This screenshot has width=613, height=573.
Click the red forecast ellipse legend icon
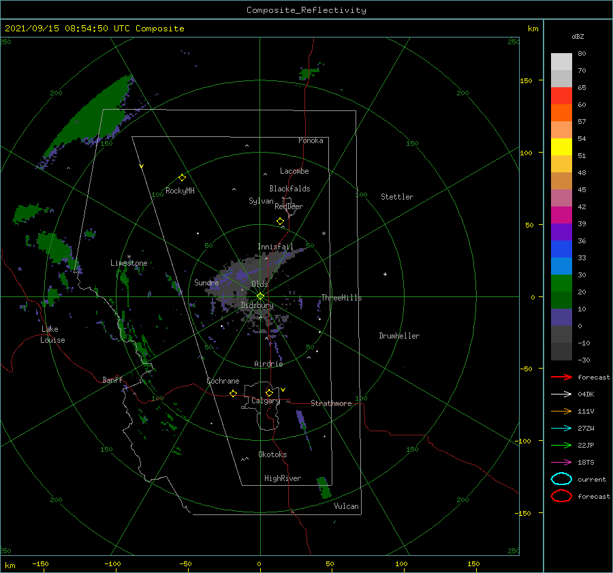tap(561, 496)
